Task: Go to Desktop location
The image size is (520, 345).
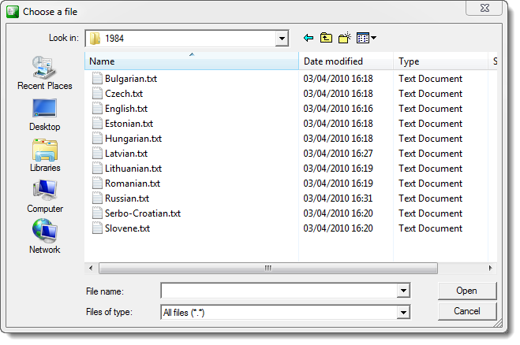Action: point(44,114)
